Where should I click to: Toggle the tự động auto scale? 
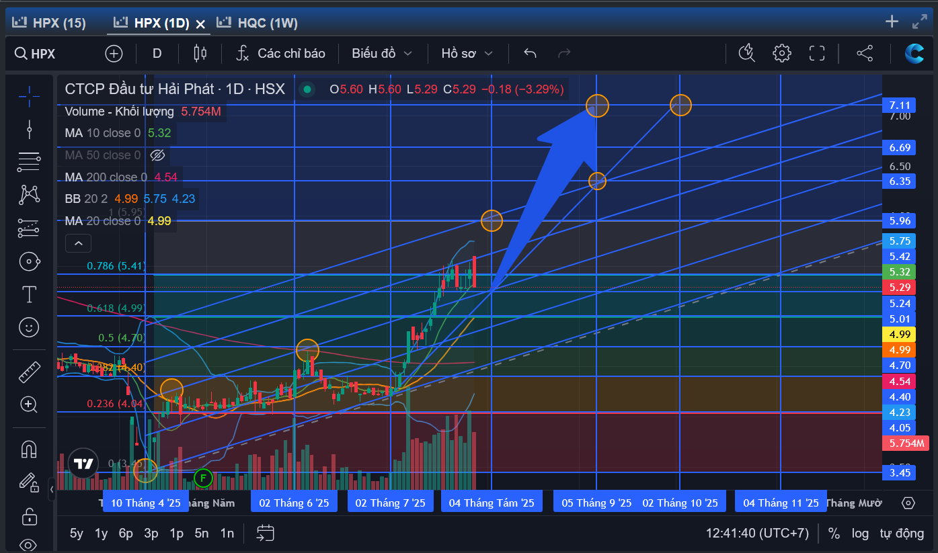coord(903,534)
